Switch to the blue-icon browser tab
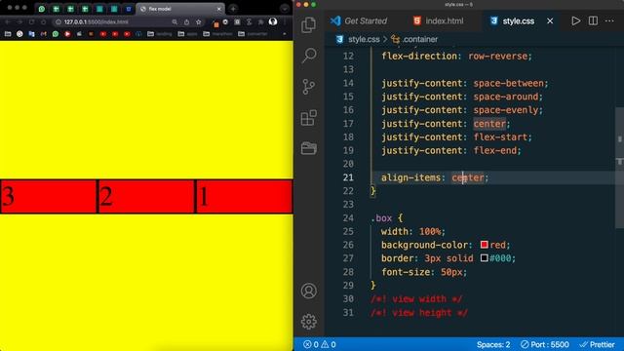 (128, 9)
